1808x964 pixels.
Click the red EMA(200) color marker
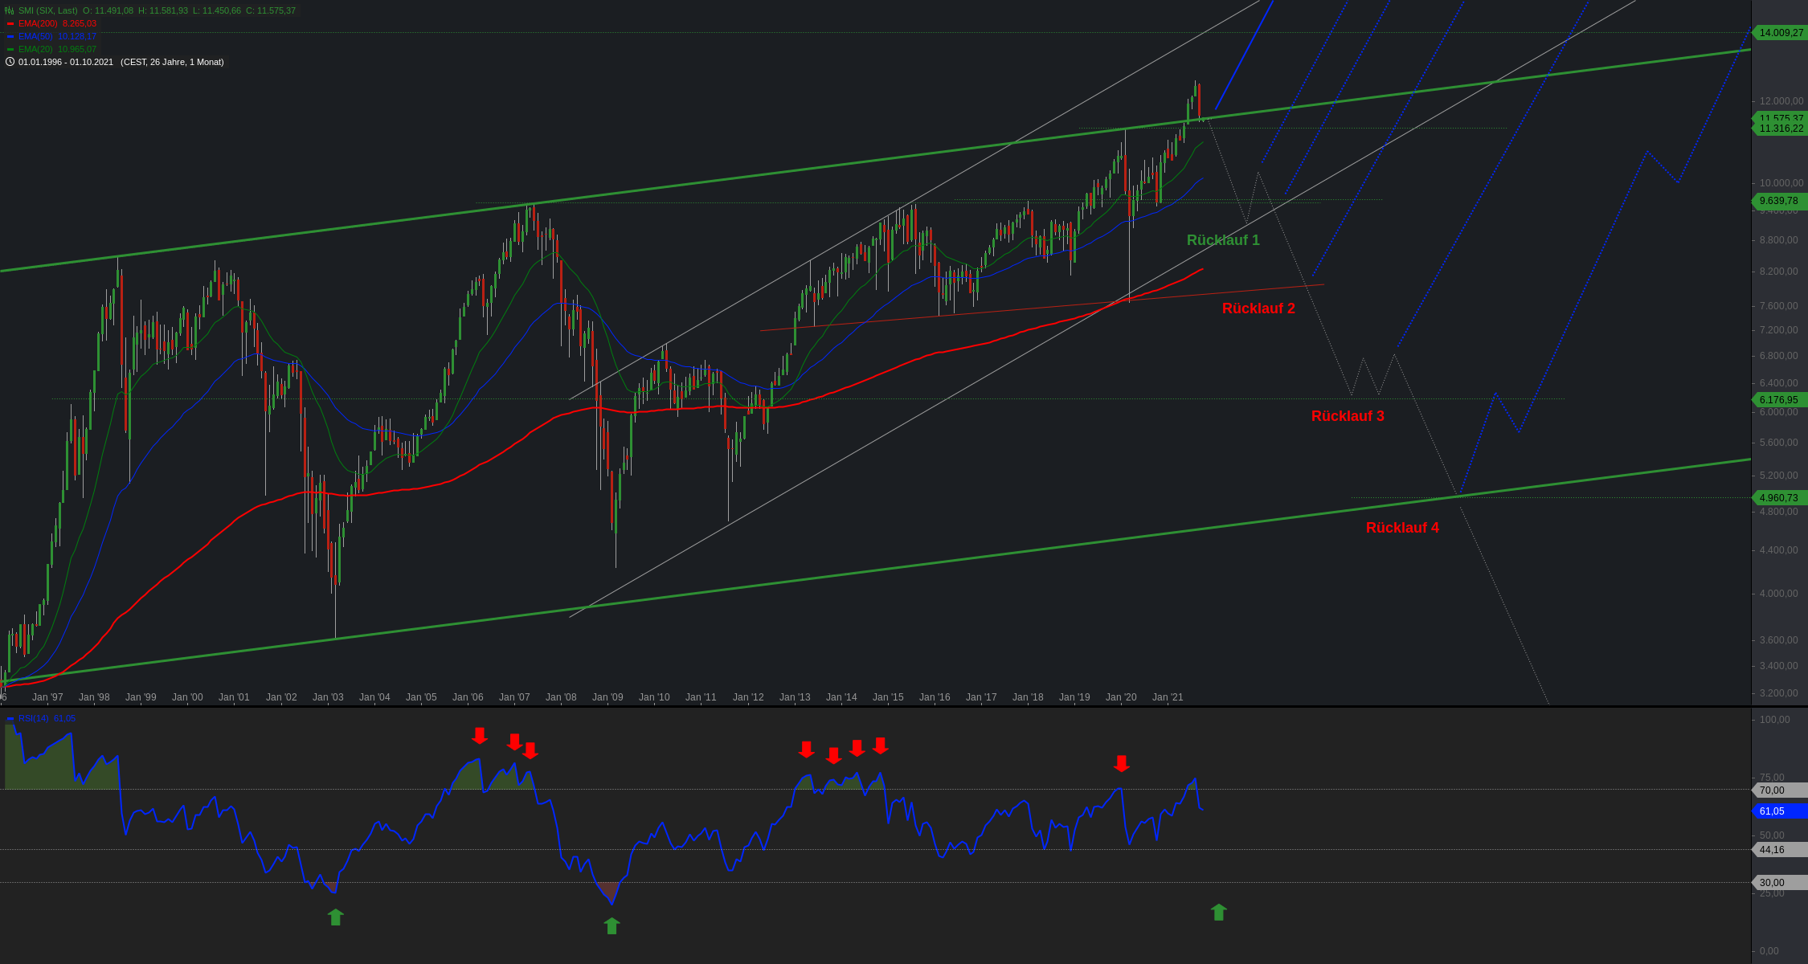pyautogui.click(x=10, y=23)
